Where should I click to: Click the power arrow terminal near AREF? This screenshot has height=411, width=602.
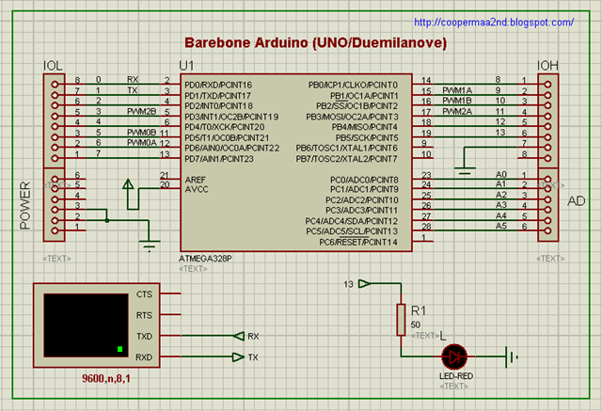point(128,186)
